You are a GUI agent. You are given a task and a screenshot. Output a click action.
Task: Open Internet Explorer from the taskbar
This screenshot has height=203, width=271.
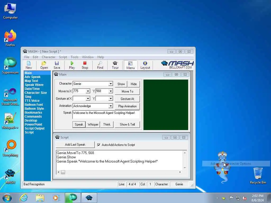[x=24, y=198]
